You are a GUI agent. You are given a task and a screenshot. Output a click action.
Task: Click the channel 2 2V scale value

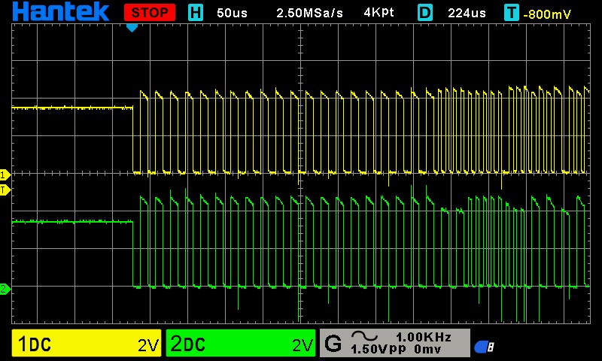[x=303, y=346]
